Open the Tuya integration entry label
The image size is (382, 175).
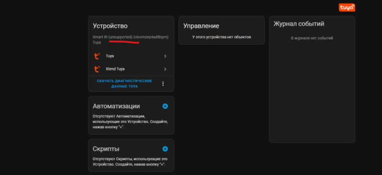click(110, 56)
